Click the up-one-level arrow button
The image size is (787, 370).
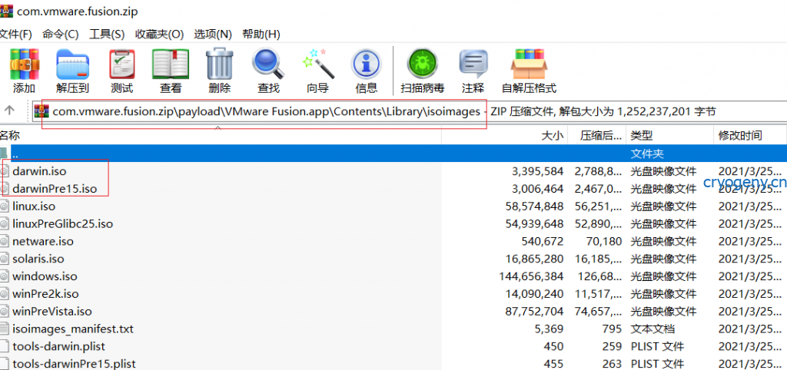pyautogui.click(x=9, y=111)
